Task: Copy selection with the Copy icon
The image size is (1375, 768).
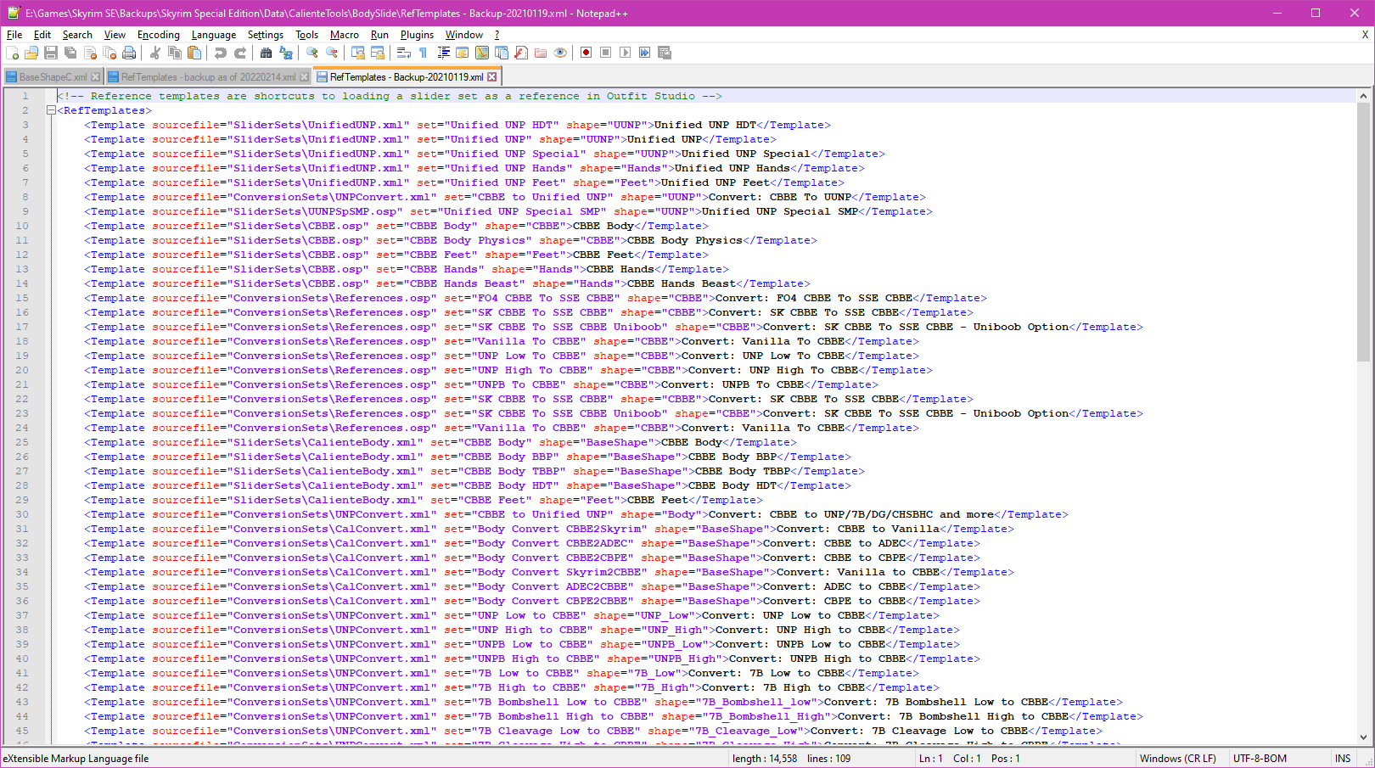Action: coord(175,53)
